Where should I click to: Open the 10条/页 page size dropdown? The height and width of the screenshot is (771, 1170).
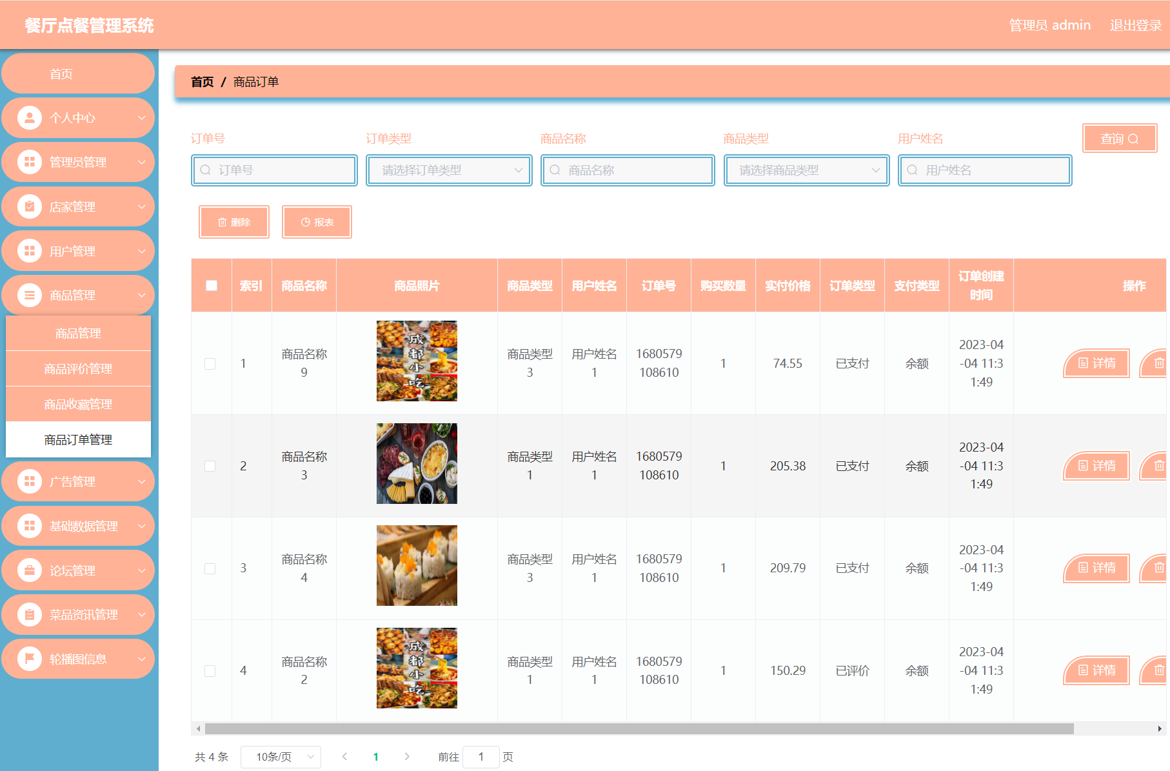pyautogui.click(x=281, y=757)
